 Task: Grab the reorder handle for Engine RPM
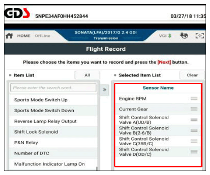pos(194,98)
